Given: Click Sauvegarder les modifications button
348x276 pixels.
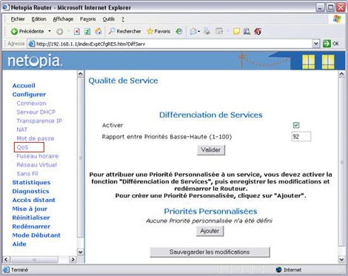Looking at the screenshot, I should [210, 252].
